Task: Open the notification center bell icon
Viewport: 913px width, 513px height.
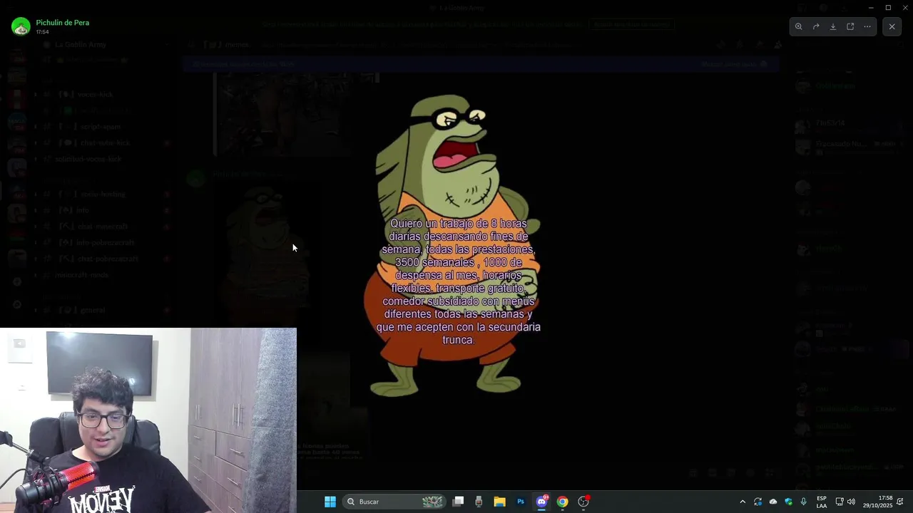Action: (900, 502)
